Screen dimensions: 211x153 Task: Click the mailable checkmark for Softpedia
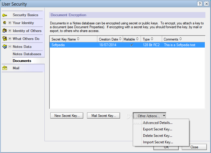(132, 45)
